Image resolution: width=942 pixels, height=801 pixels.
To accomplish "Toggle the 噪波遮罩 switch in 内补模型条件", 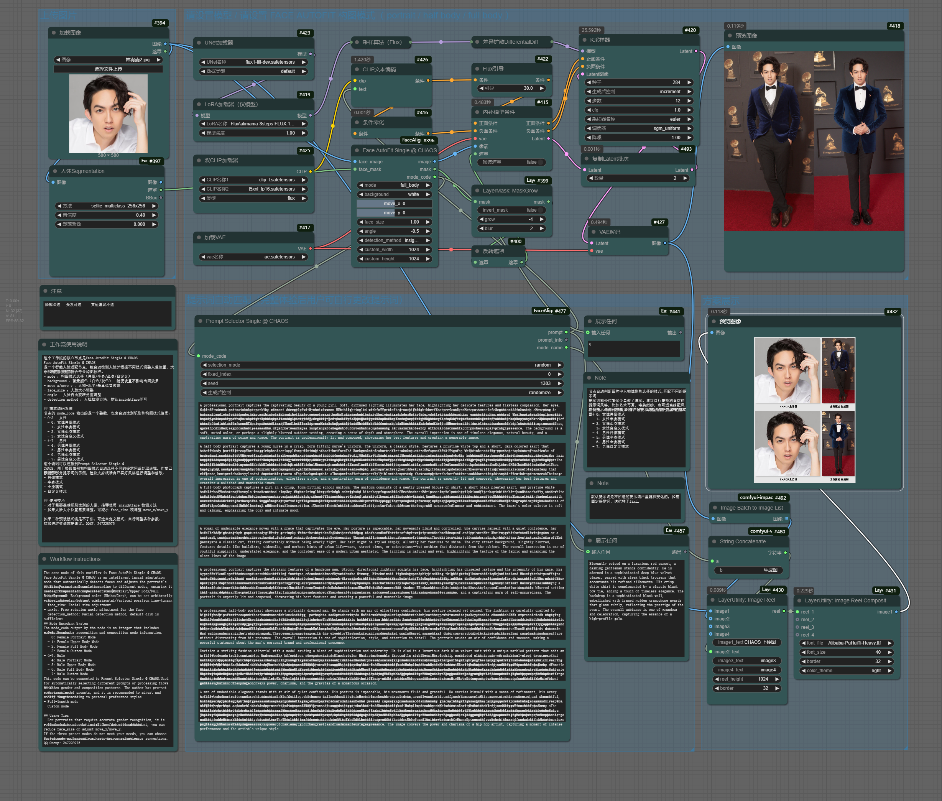I will (x=511, y=162).
